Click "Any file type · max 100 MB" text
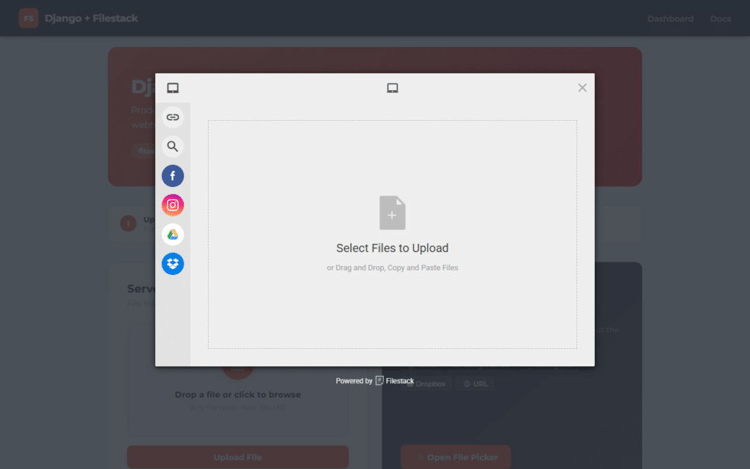 238,407
